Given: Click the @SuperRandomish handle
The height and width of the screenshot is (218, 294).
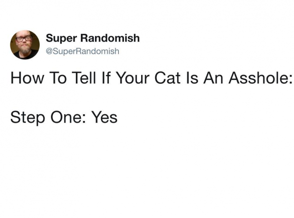Looking at the screenshot, I should (82, 51).
